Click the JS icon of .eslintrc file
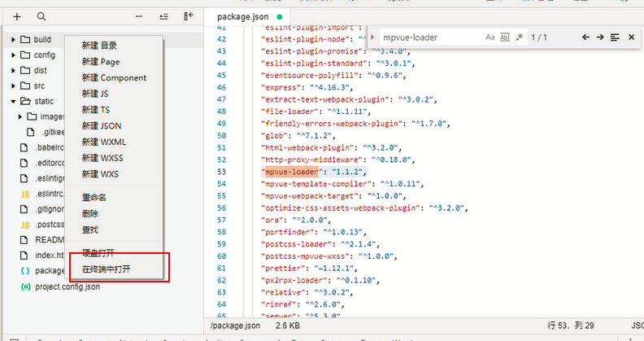The image size is (644, 341). (x=25, y=194)
